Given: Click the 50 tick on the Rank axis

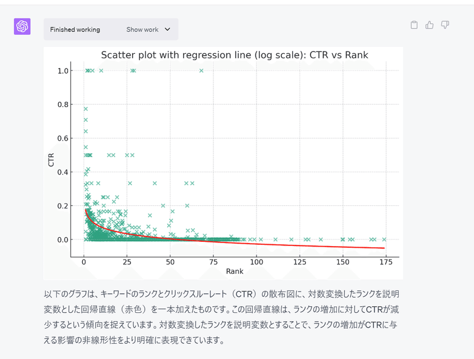Looking at the screenshot, I should [x=170, y=261].
